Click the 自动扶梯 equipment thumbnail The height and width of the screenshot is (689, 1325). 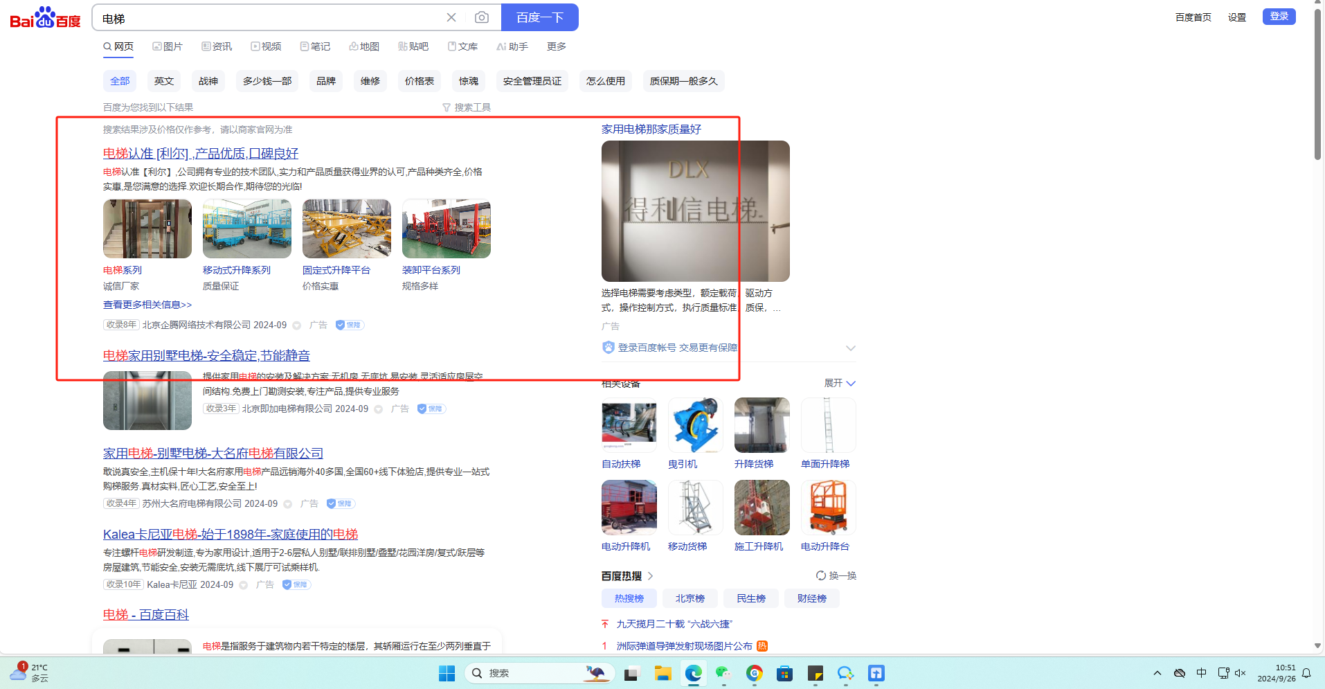click(x=629, y=425)
